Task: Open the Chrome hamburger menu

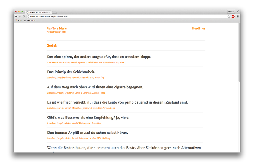Action: pyautogui.click(x=238, y=17)
